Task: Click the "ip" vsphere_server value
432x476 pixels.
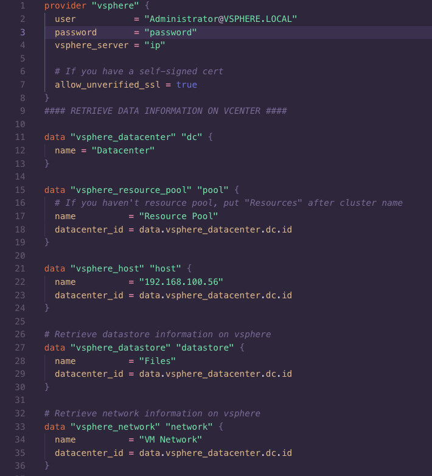Action: click(x=155, y=46)
